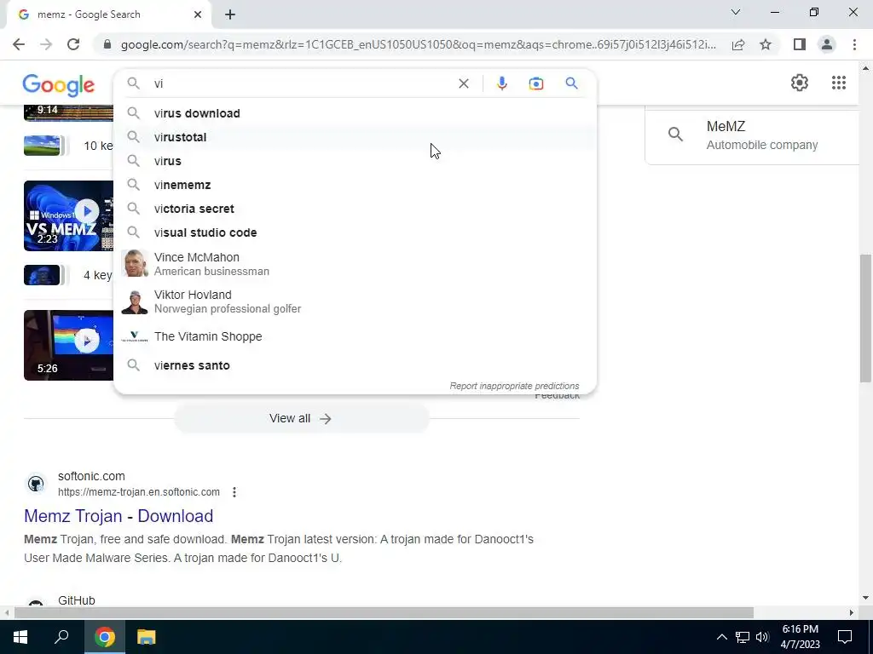Click the GitHub result site name
Viewport: 873px width, 654px height.
point(76,600)
